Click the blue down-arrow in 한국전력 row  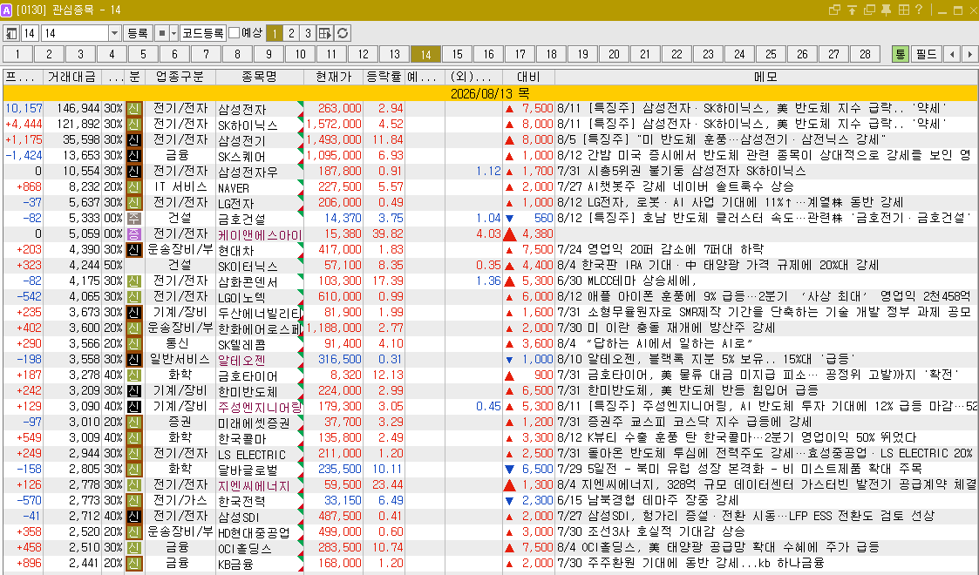pos(509,501)
